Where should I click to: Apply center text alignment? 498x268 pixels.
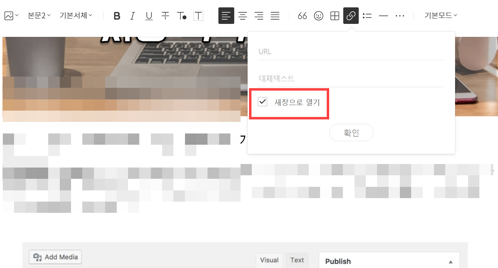tap(243, 15)
